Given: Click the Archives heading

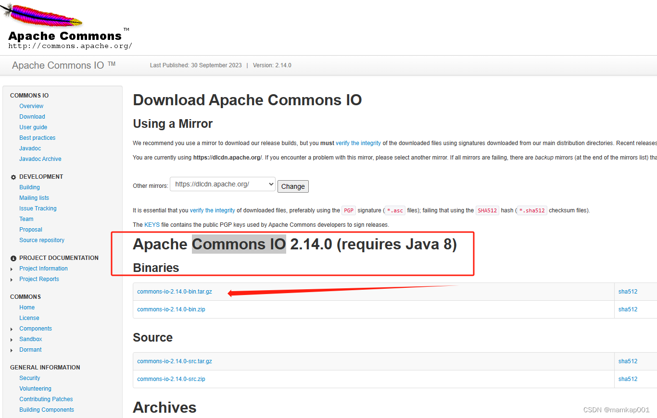Looking at the screenshot, I should [165, 407].
